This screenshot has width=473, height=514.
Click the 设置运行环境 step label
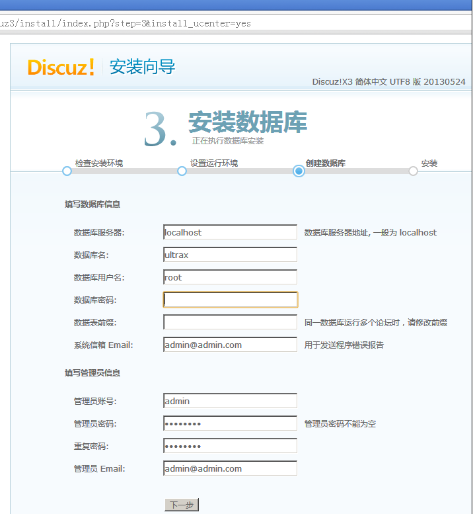(x=214, y=163)
